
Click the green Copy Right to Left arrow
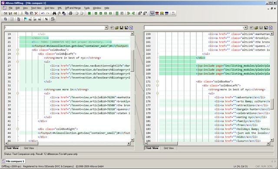click(133, 13)
